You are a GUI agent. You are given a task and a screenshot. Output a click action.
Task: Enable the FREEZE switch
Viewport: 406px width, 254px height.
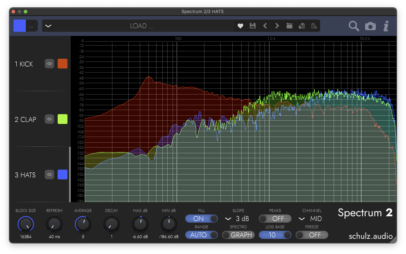[312, 235]
